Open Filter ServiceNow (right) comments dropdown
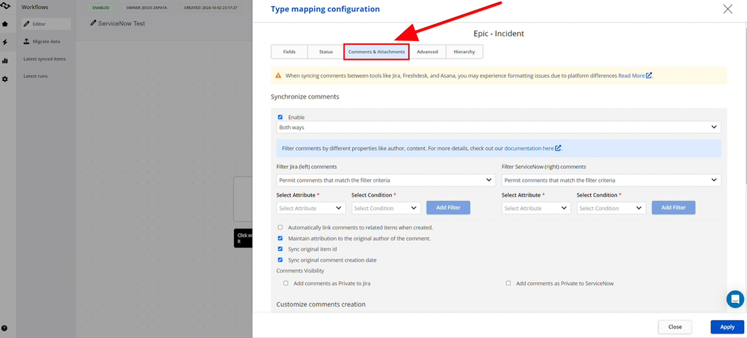 (611, 180)
